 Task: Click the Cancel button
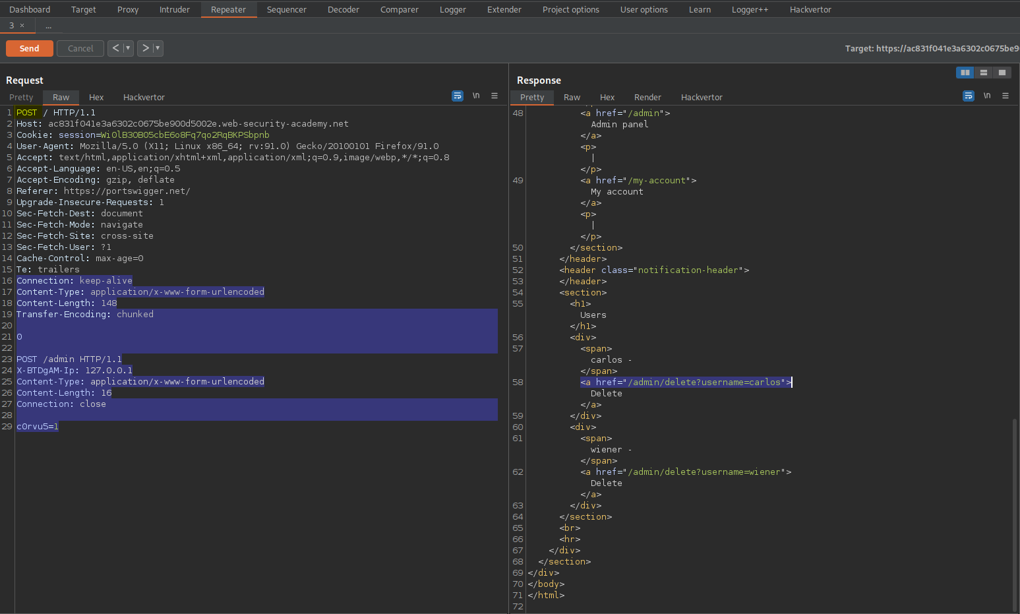tap(80, 48)
